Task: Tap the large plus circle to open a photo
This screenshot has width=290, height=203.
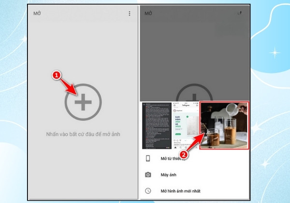Action: coord(83,102)
